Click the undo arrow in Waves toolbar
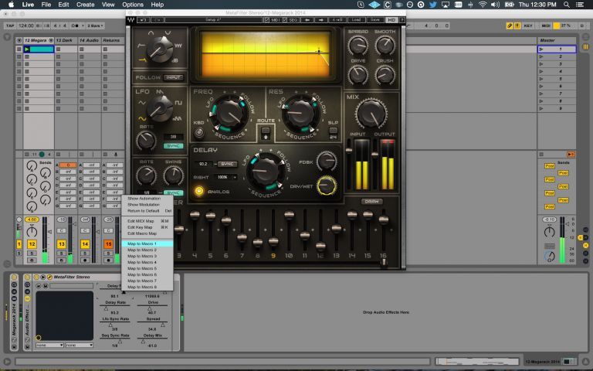This screenshot has width=593, height=371. 144,19
